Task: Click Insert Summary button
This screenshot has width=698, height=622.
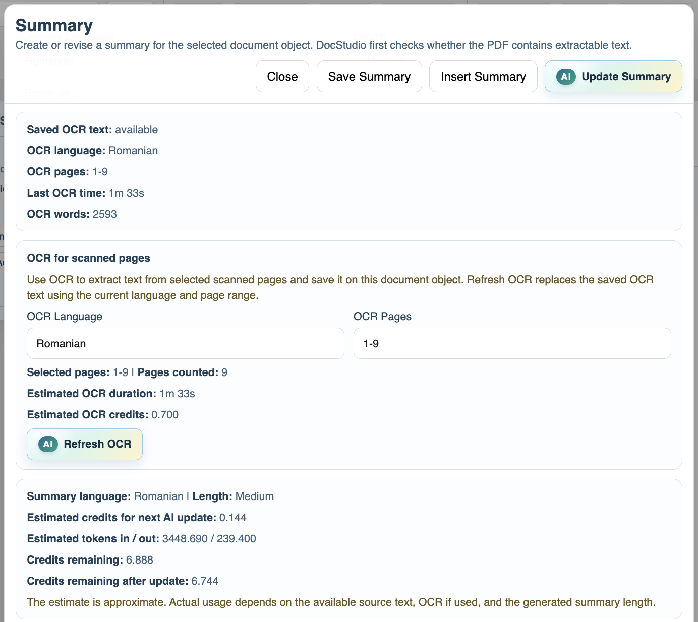Action: pos(483,77)
